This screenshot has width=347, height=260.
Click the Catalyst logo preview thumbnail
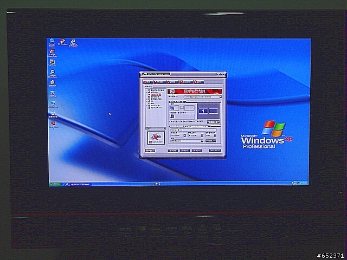point(156,138)
